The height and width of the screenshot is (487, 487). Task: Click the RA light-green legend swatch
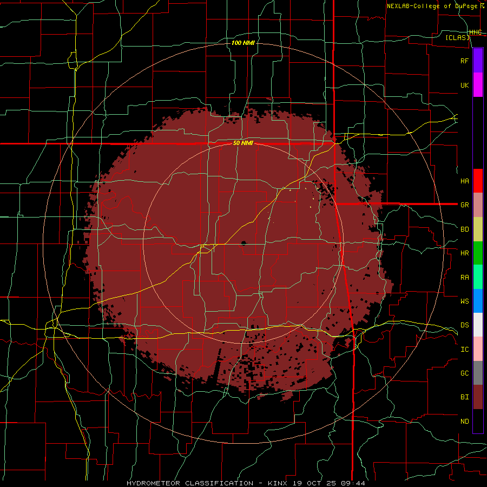(478, 277)
